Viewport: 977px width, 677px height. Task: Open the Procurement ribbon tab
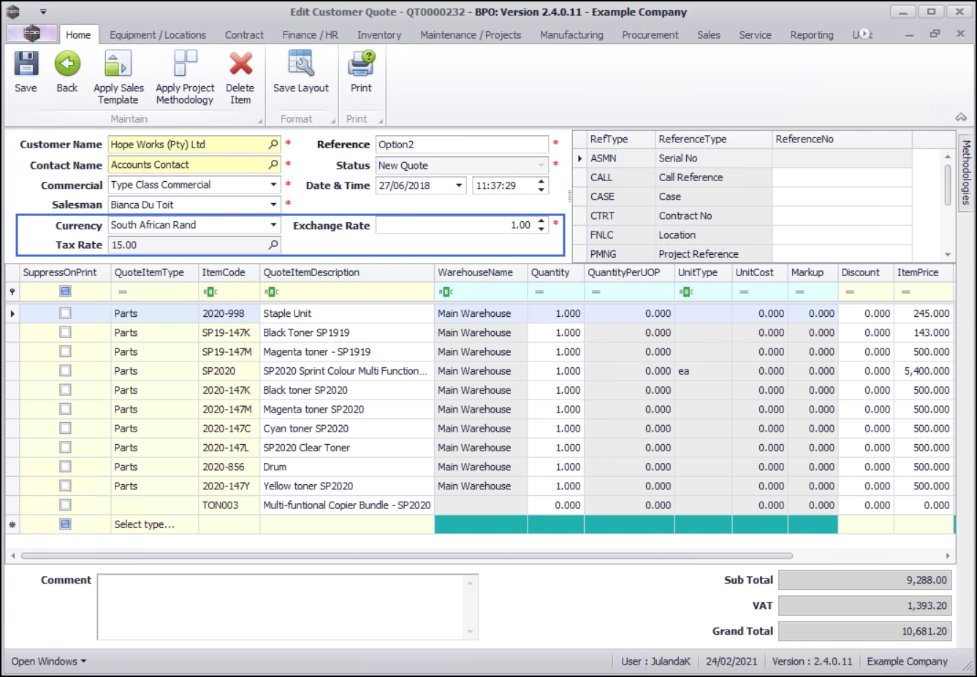(x=650, y=35)
